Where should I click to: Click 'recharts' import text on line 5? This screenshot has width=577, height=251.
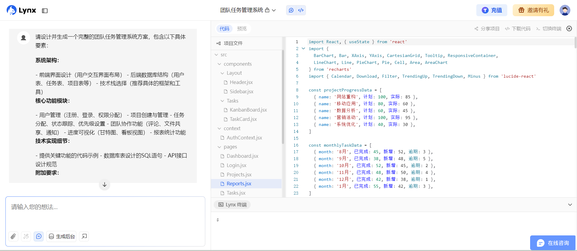[339, 69]
